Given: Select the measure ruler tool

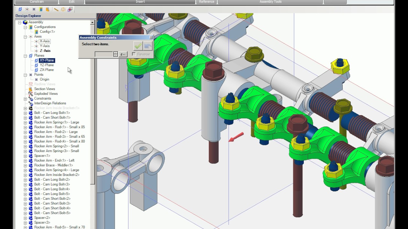Looking at the screenshot, I should pos(56,9).
